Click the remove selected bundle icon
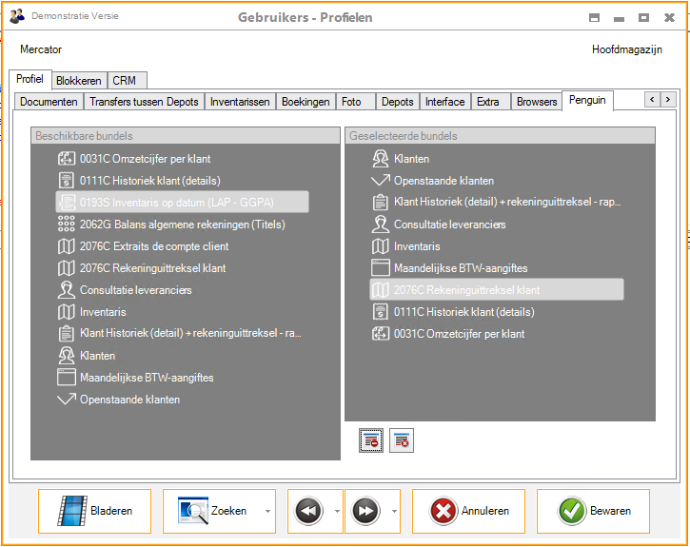The image size is (690, 547). point(371,440)
